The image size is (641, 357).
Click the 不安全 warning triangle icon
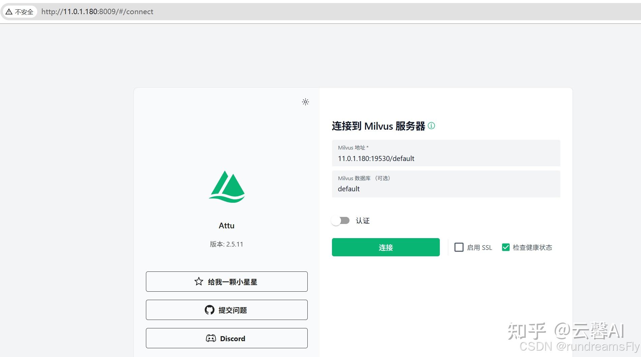8,11
